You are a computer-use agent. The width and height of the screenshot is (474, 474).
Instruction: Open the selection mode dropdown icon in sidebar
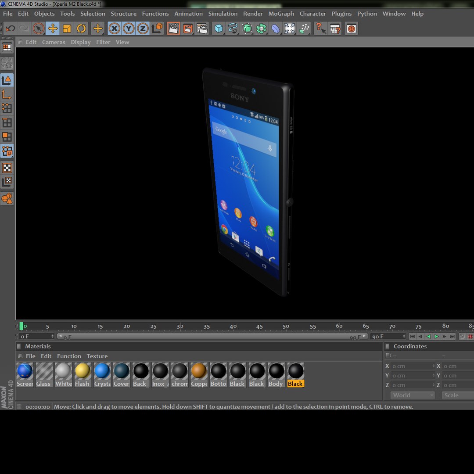click(x=7, y=151)
